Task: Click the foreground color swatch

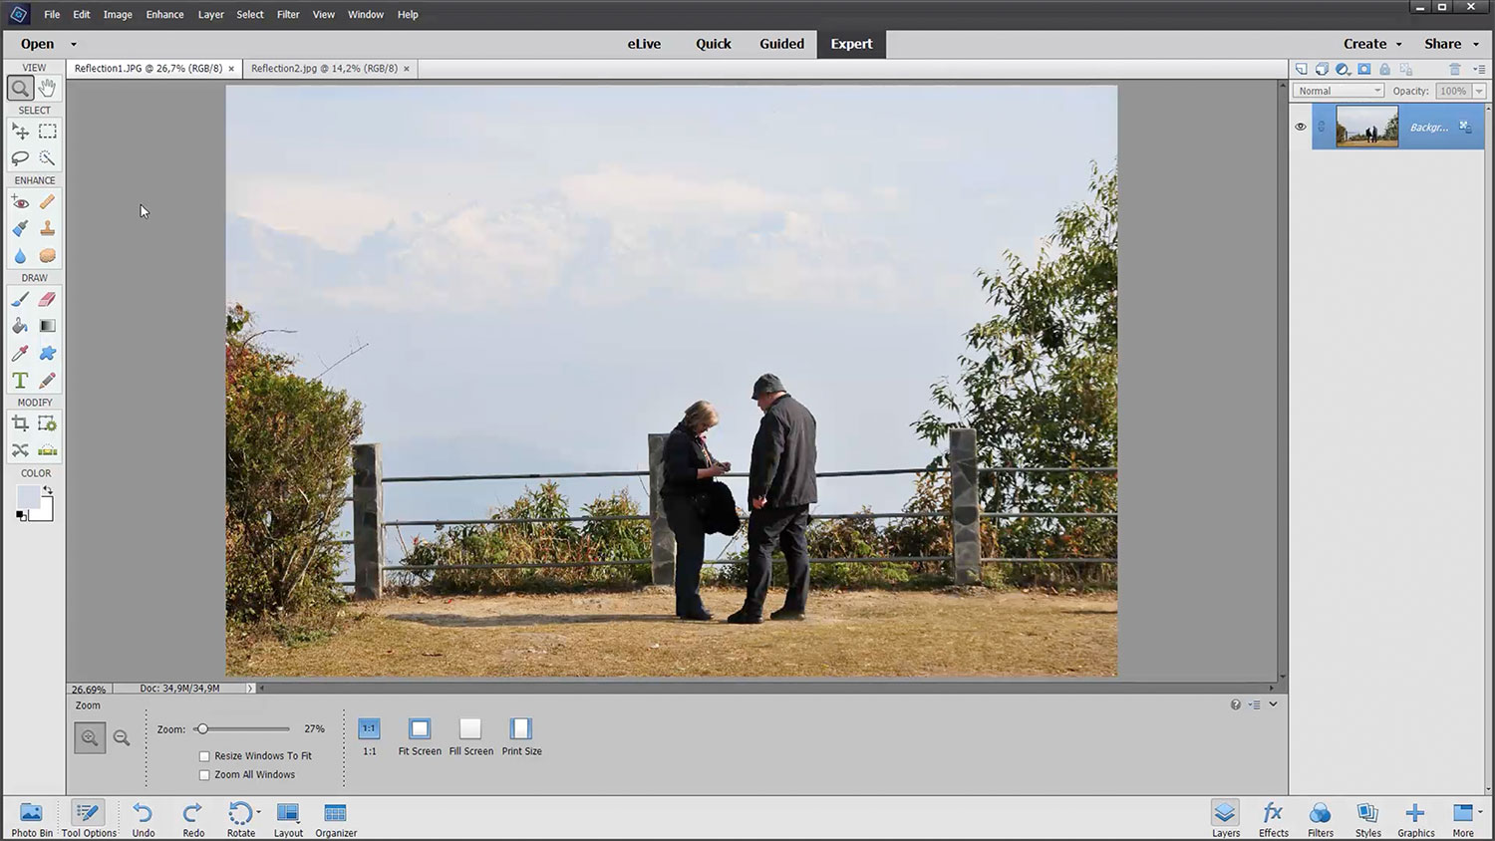Action: tap(28, 496)
